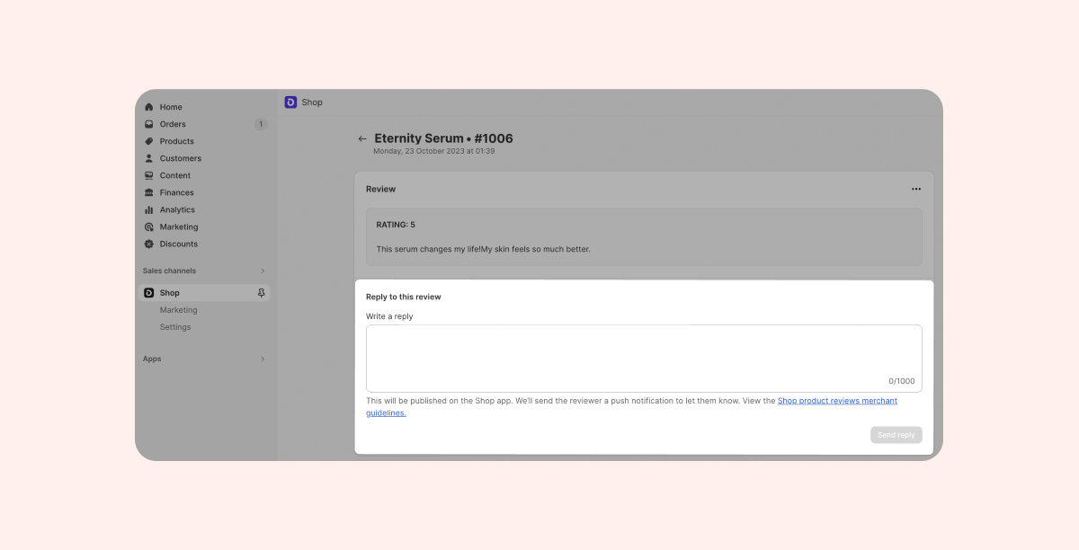The height and width of the screenshot is (550, 1079).
Task: Unpin the Shop sales channel
Action: click(262, 293)
